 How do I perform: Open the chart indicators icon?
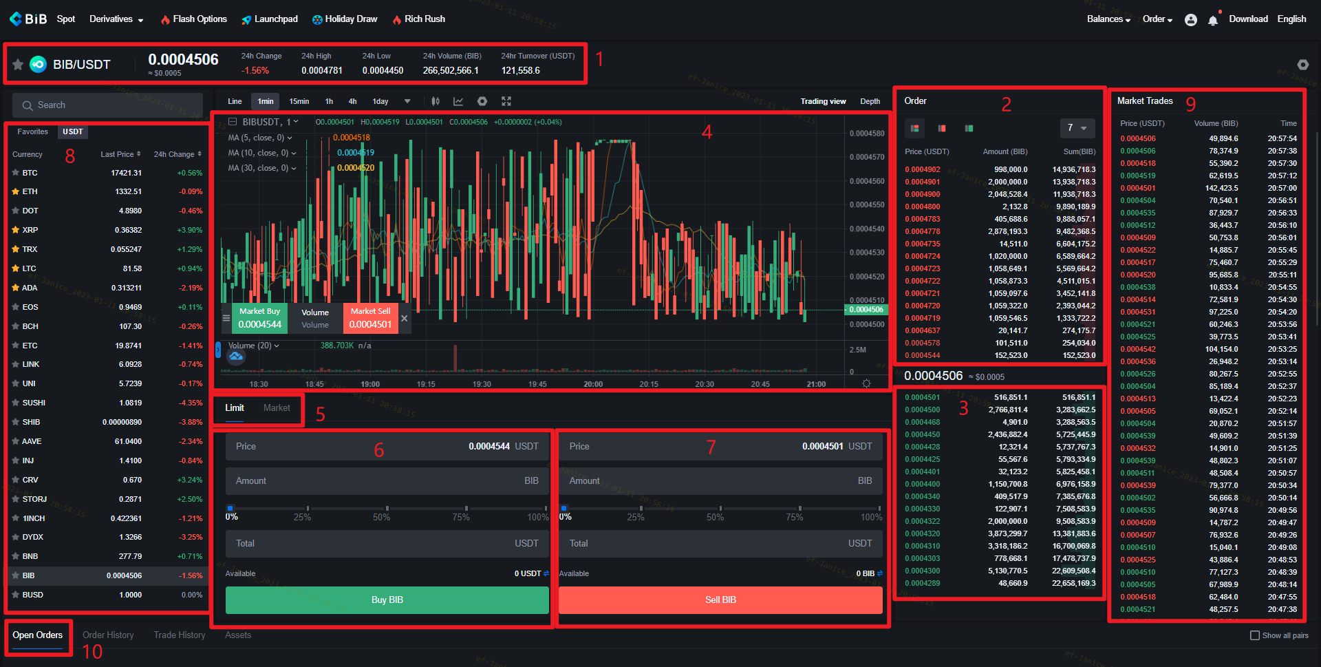point(458,101)
